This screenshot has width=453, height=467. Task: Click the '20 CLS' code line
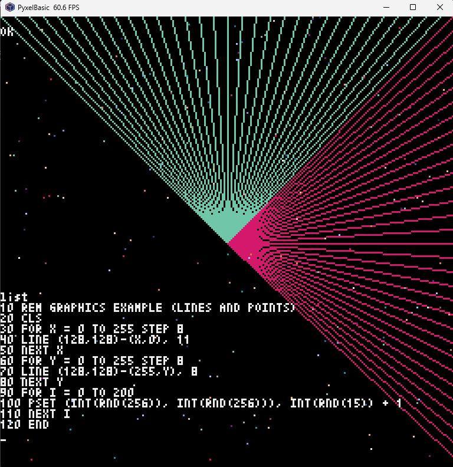point(21,318)
